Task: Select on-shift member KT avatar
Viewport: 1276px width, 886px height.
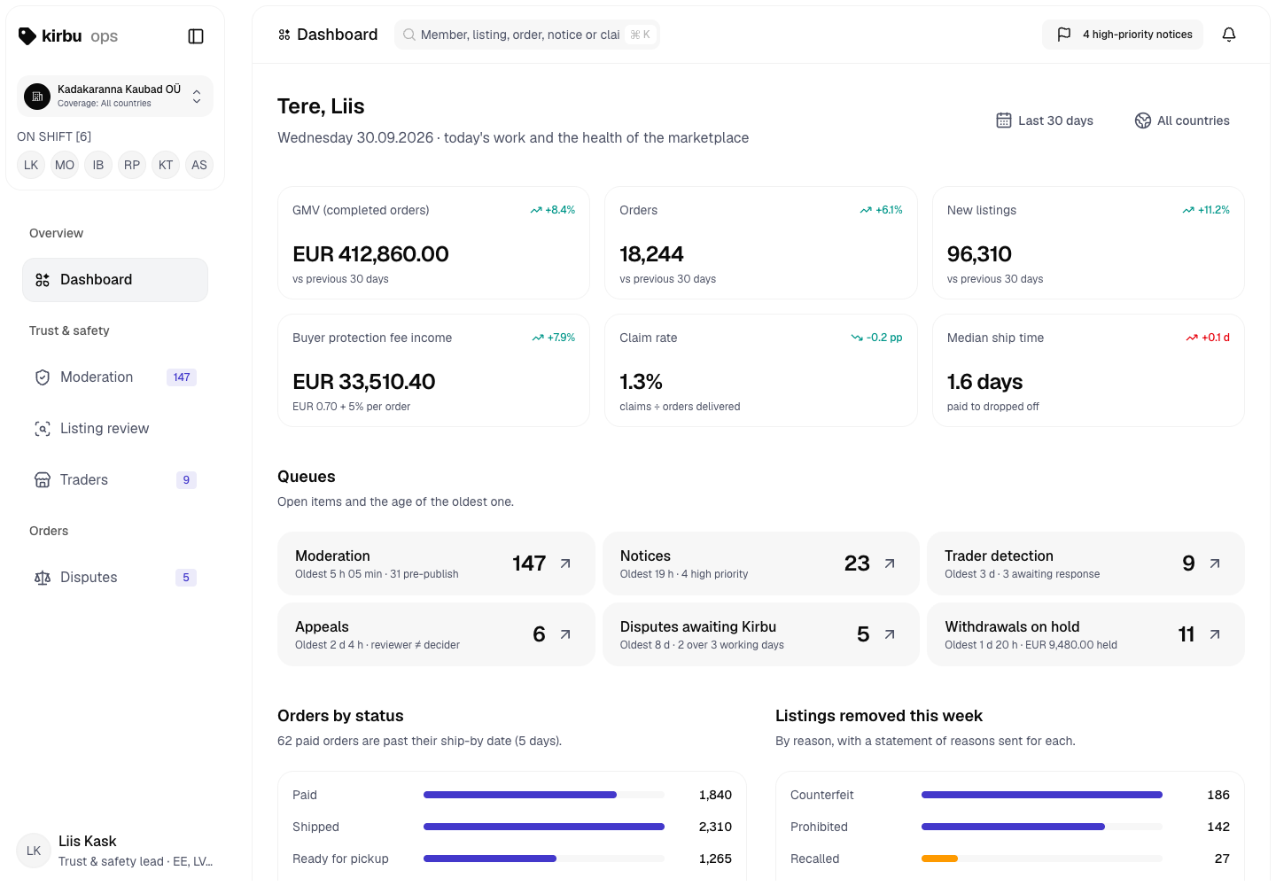Action: pos(166,165)
